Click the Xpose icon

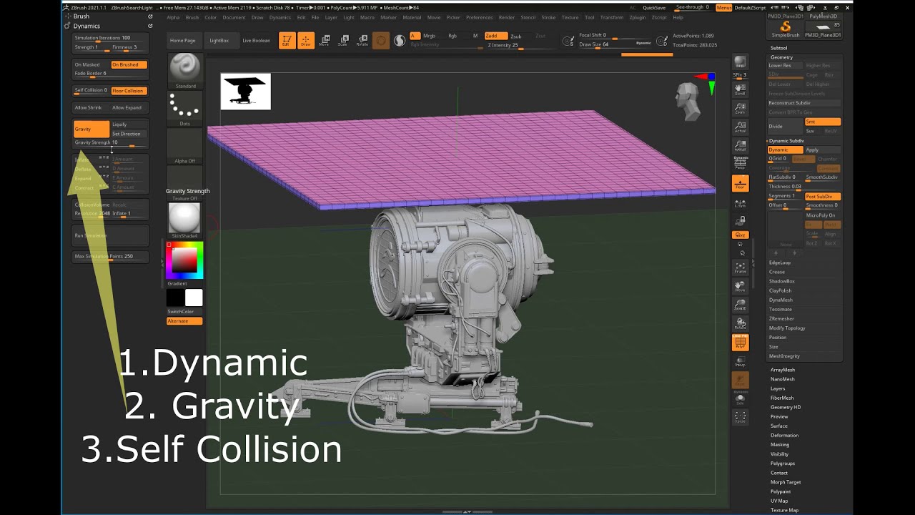tap(740, 417)
